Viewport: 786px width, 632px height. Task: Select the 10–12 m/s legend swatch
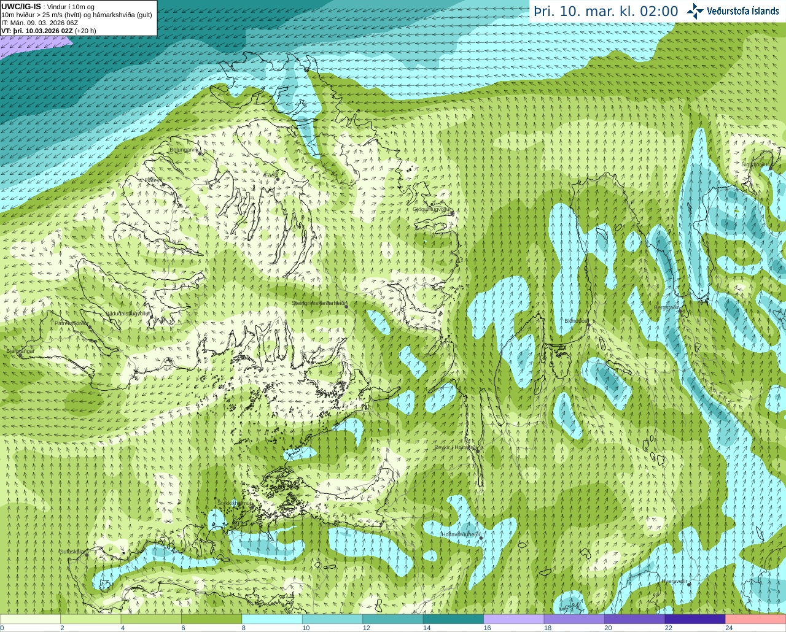[x=333, y=619]
